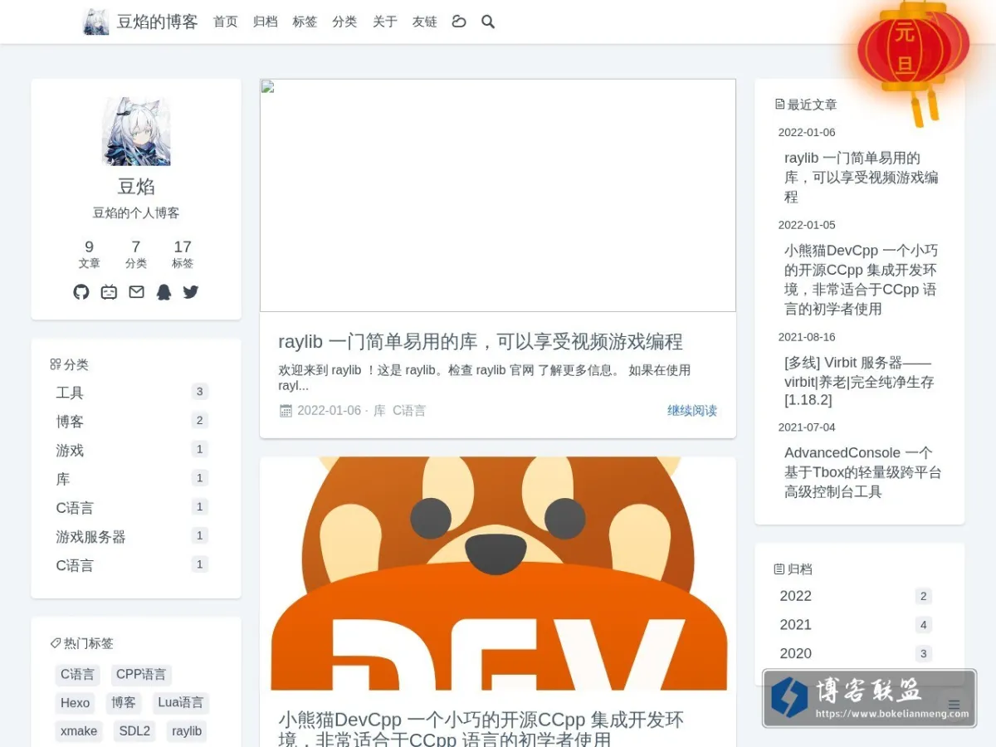Open the 关于 page

point(385,22)
